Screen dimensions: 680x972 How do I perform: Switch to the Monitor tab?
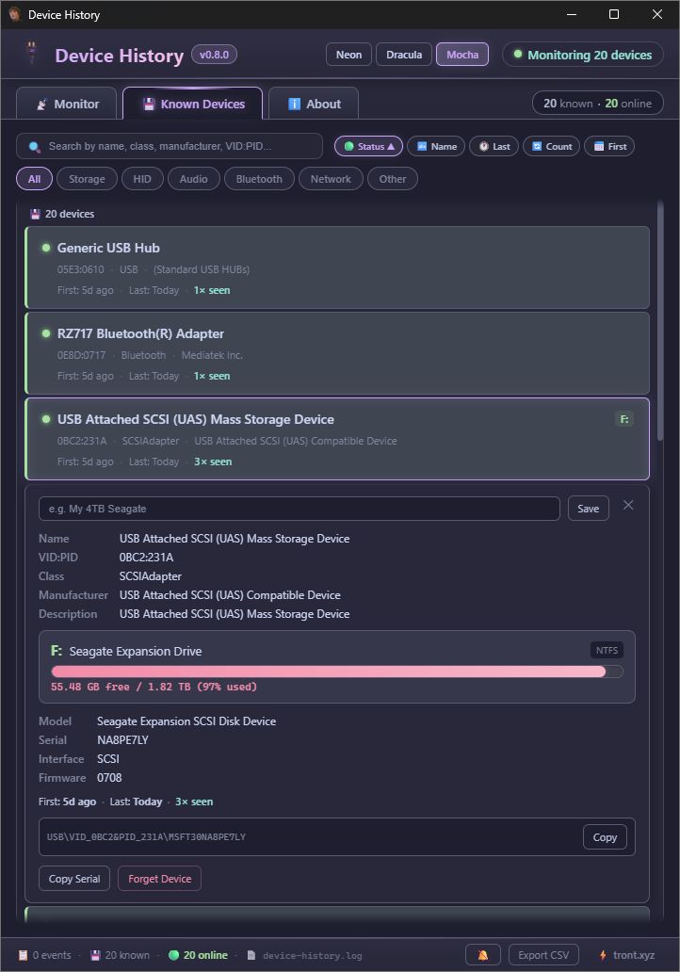pyautogui.click(x=66, y=103)
